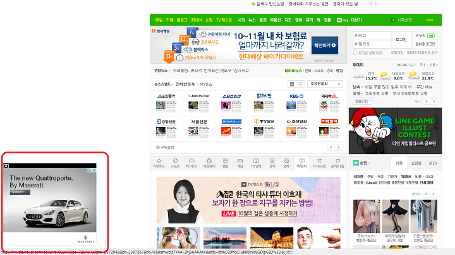The image size is (455, 255).
Task: Select the 공익/나눔 heart icon tab
Action: coord(337,163)
